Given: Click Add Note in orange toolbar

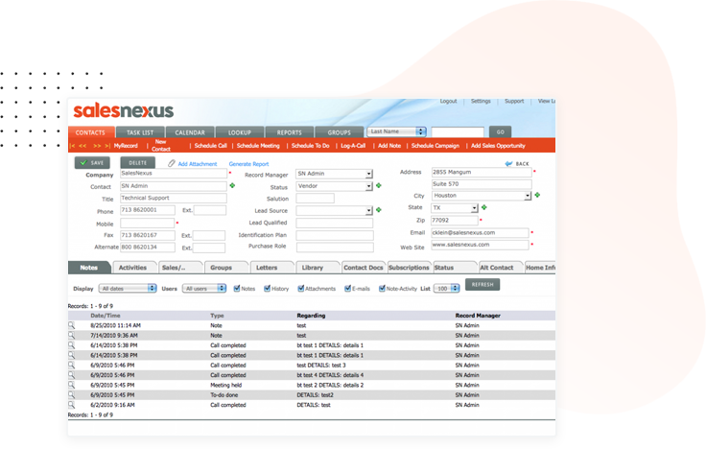Looking at the screenshot, I should (x=389, y=146).
